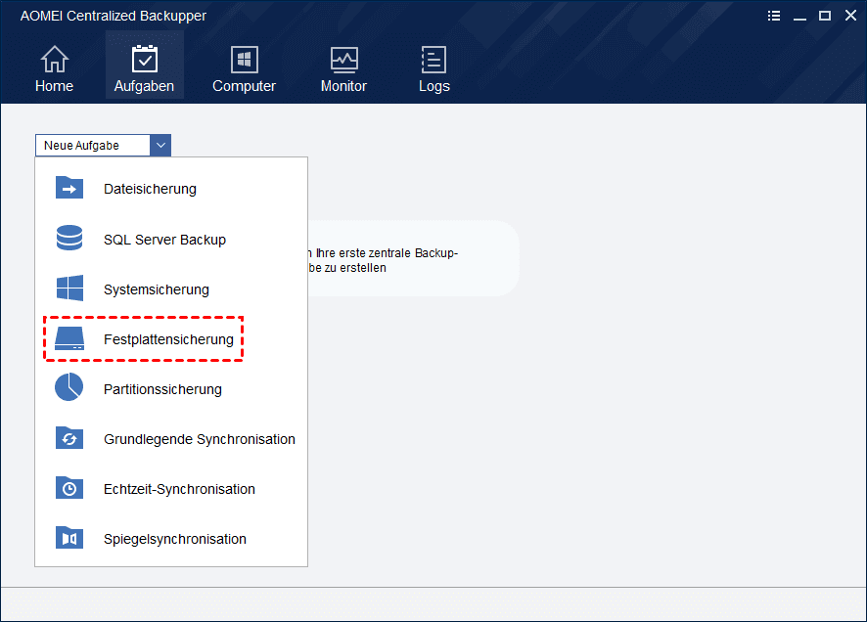Click the Dateisicherung folder arrow icon
The height and width of the screenshot is (622, 867).
[69, 188]
